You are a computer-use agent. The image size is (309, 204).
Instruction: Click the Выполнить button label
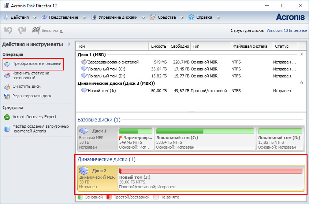click(52, 30)
